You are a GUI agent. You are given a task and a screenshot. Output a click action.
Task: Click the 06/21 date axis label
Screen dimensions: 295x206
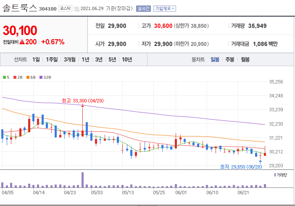pyautogui.click(x=242, y=193)
